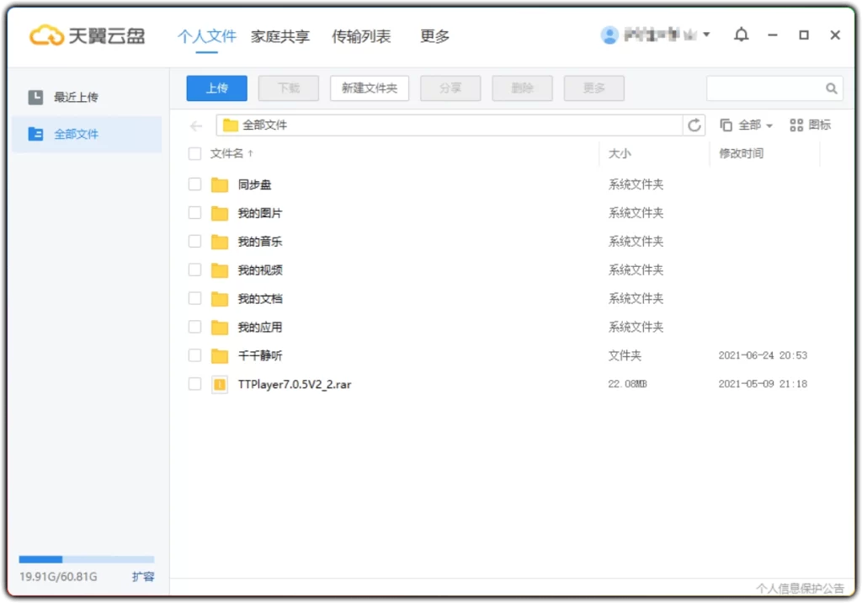Sort by 修改时间 column header
Screen dimensions: 862x603
pyautogui.click(x=741, y=153)
